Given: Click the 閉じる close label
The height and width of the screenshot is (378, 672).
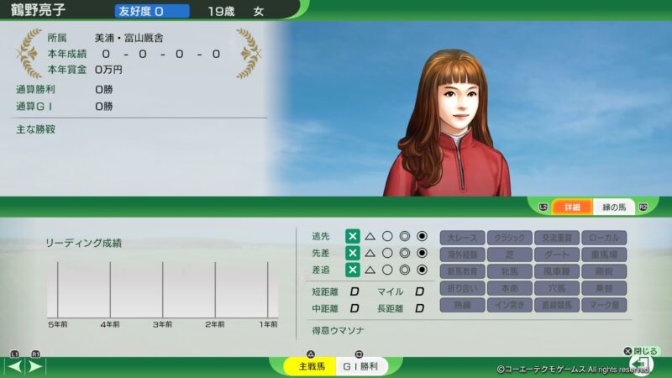Looking at the screenshot, I should (645, 351).
